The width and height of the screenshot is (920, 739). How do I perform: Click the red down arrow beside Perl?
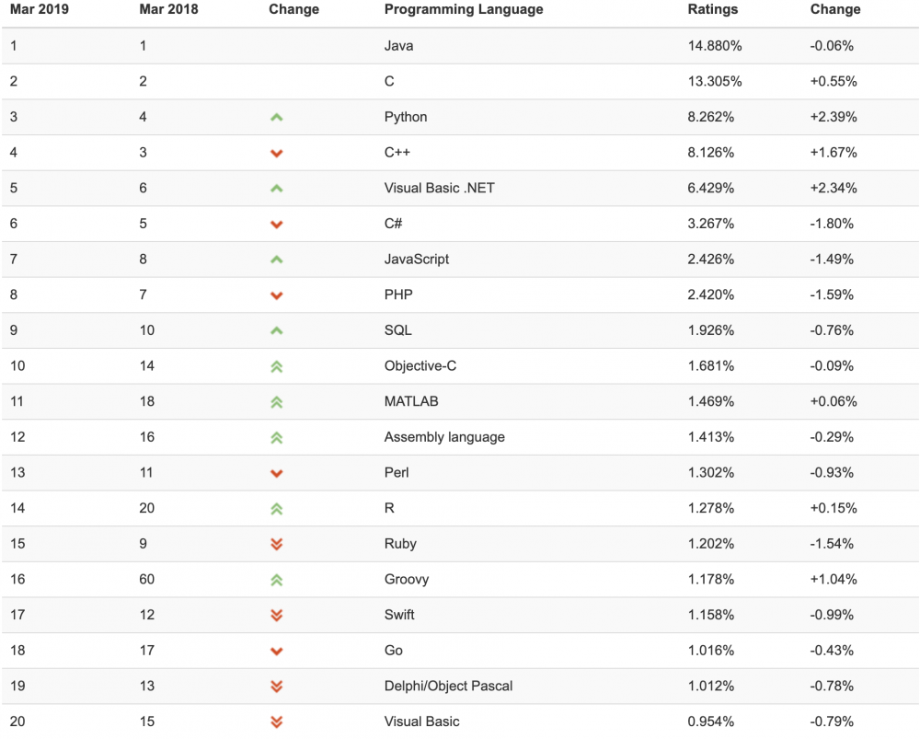[x=276, y=473]
